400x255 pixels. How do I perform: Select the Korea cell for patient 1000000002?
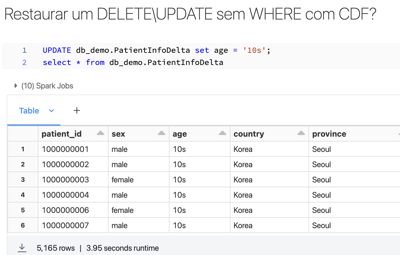(x=270, y=164)
